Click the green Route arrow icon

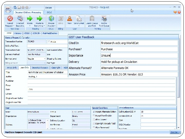30,19
